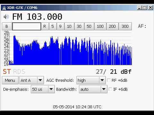
Task: Select the 100 step button
Action: (x=100, y=26)
